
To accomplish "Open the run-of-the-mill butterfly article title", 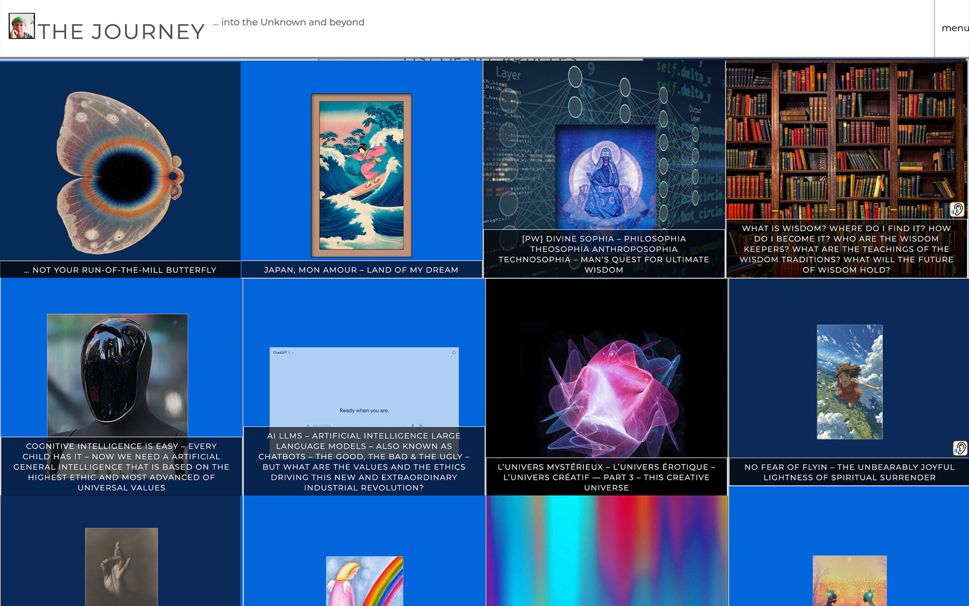I will tap(120, 270).
